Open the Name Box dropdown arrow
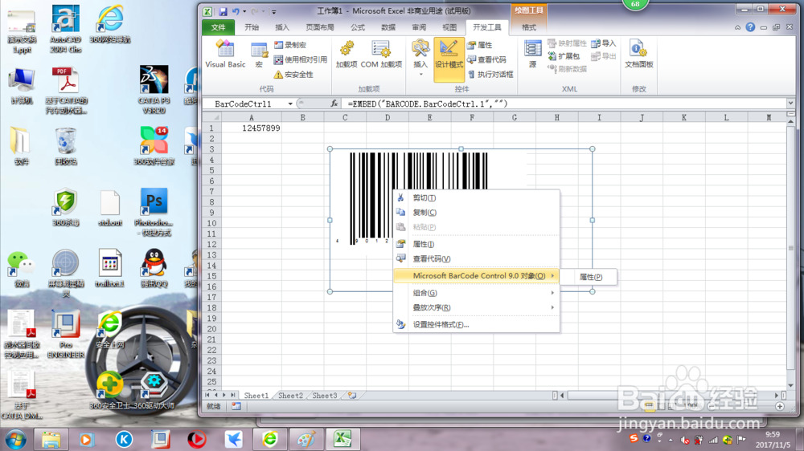 290,104
